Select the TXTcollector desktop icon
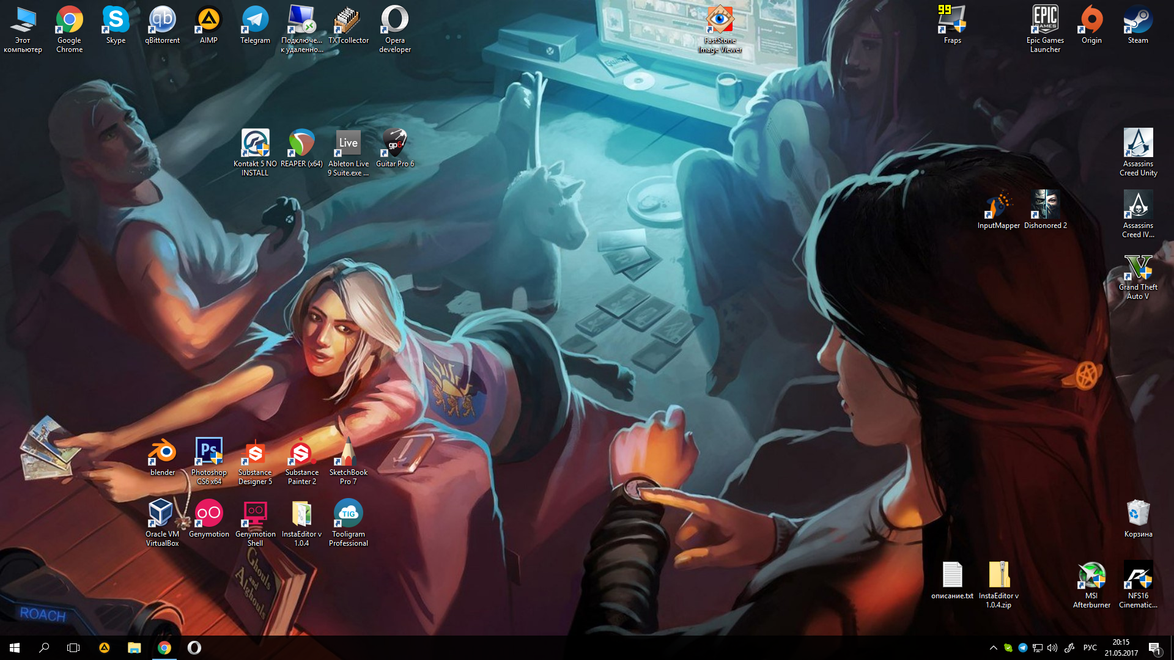Screen dimensions: 1174x660 coord(349,25)
